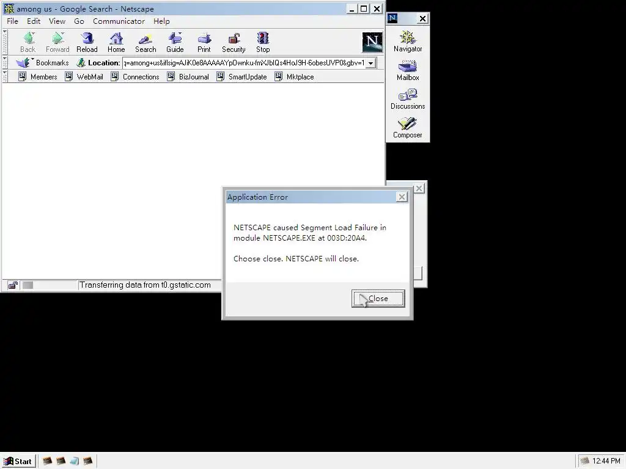This screenshot has width=626, height=469.
Task: Open the File menu
Action: [12, 21]
